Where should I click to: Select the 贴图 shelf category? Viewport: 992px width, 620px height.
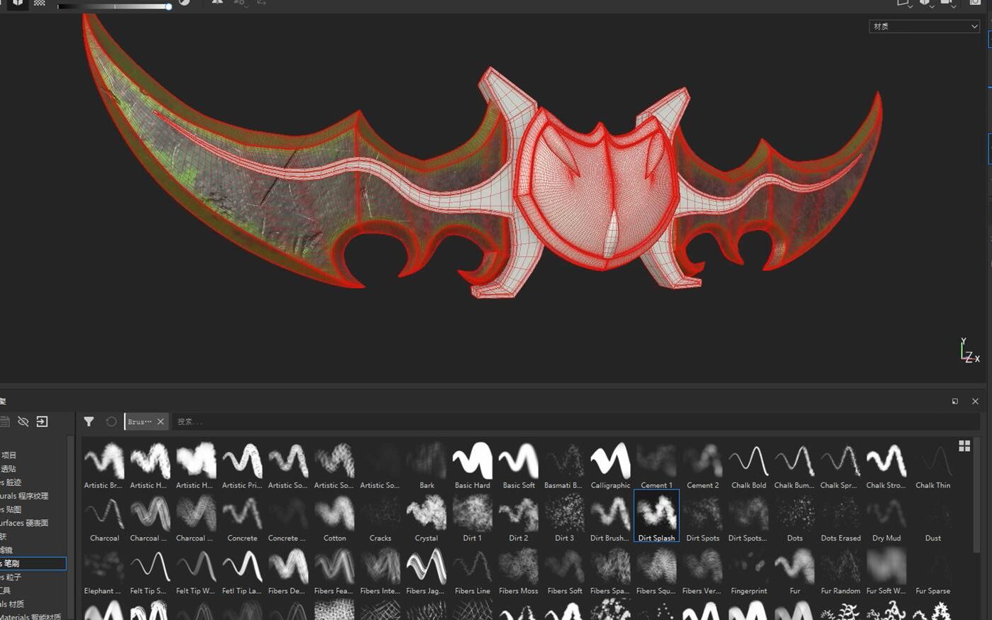point(11,509)
